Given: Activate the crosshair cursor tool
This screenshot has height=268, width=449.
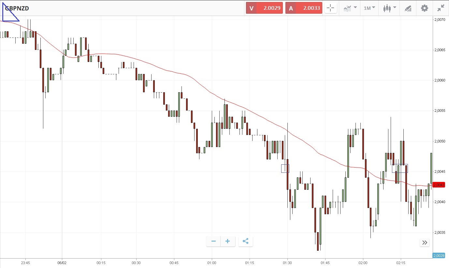Looking at the screenshot, I should point(330,8).
